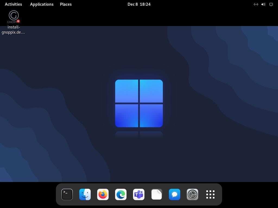Screen dimensions: 278x208
Task: Launch Microsoft Edge from the dock
Action: click(121, 194)
